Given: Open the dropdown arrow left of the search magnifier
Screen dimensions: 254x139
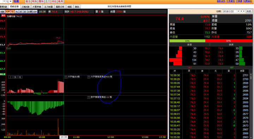Looking at the screenshot, I should coord(4,1).
